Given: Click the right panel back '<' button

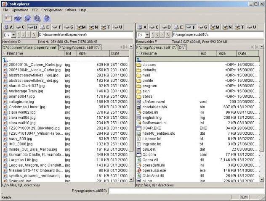Looking at the screenshot, I should 157,35.
